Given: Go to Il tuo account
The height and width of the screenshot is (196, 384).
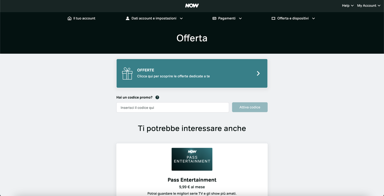Looking at the screenshot, I should click(x=84, y=18).
